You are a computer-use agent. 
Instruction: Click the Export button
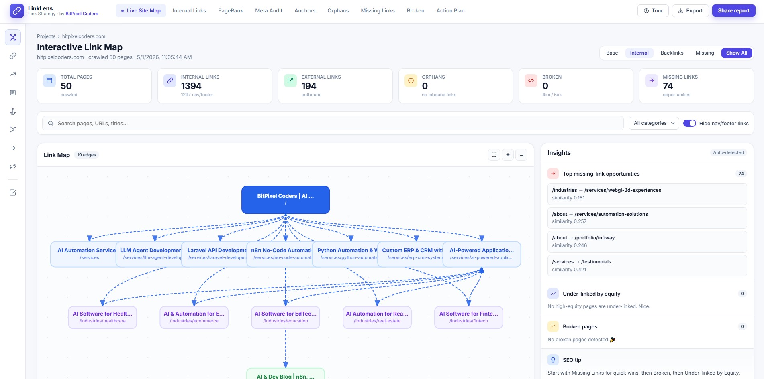[x=690, y=11]
